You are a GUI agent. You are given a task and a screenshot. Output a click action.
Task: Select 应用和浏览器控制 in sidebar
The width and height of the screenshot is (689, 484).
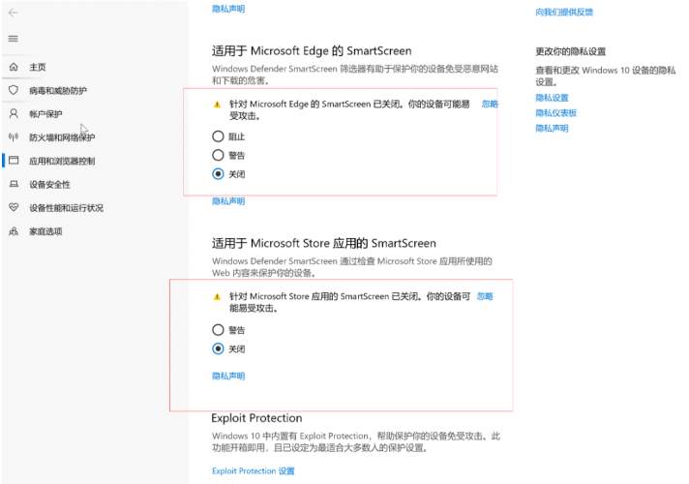(62, 161)
